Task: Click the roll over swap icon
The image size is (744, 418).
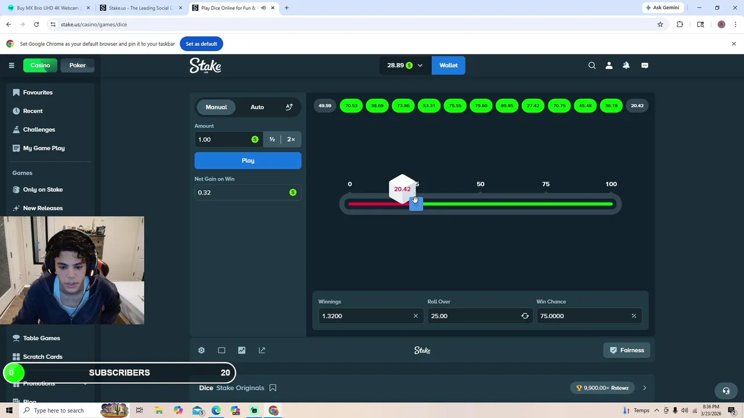Action: [x=525, y=316]
